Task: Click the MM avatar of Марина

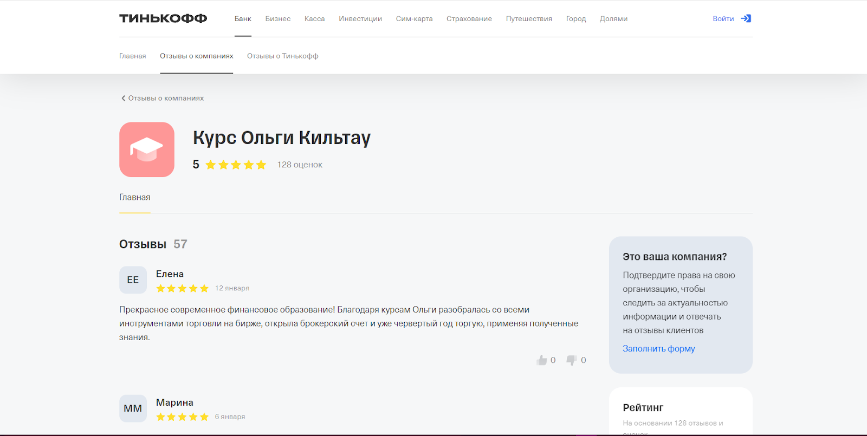Action: point(133,408)
